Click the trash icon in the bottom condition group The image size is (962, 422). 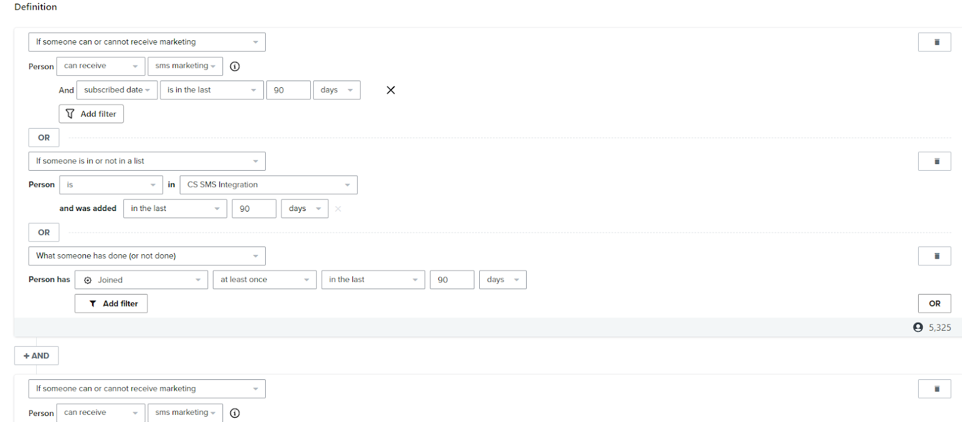[934, 389]
